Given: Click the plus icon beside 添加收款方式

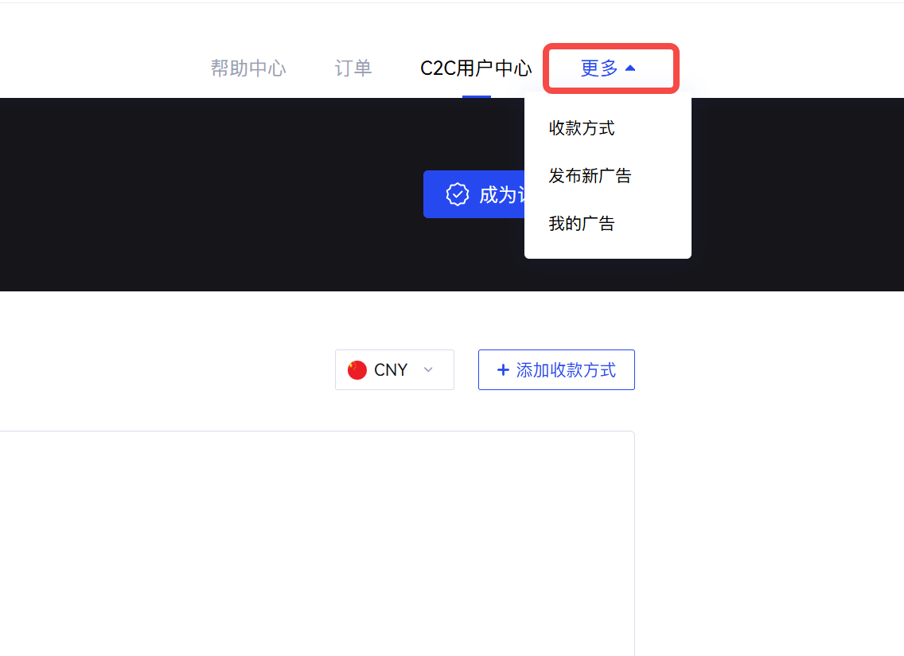Looking at the screenshot, I should coord(502,370).
